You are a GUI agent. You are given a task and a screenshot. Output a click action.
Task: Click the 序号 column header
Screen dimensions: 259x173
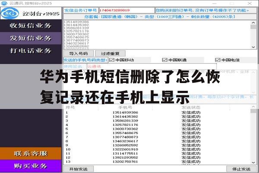70,107
